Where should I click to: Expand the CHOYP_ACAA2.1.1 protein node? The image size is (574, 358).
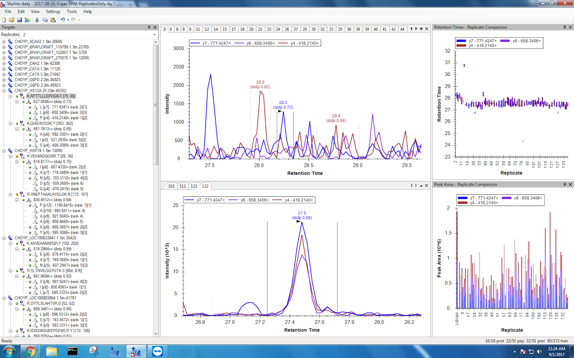4,41
